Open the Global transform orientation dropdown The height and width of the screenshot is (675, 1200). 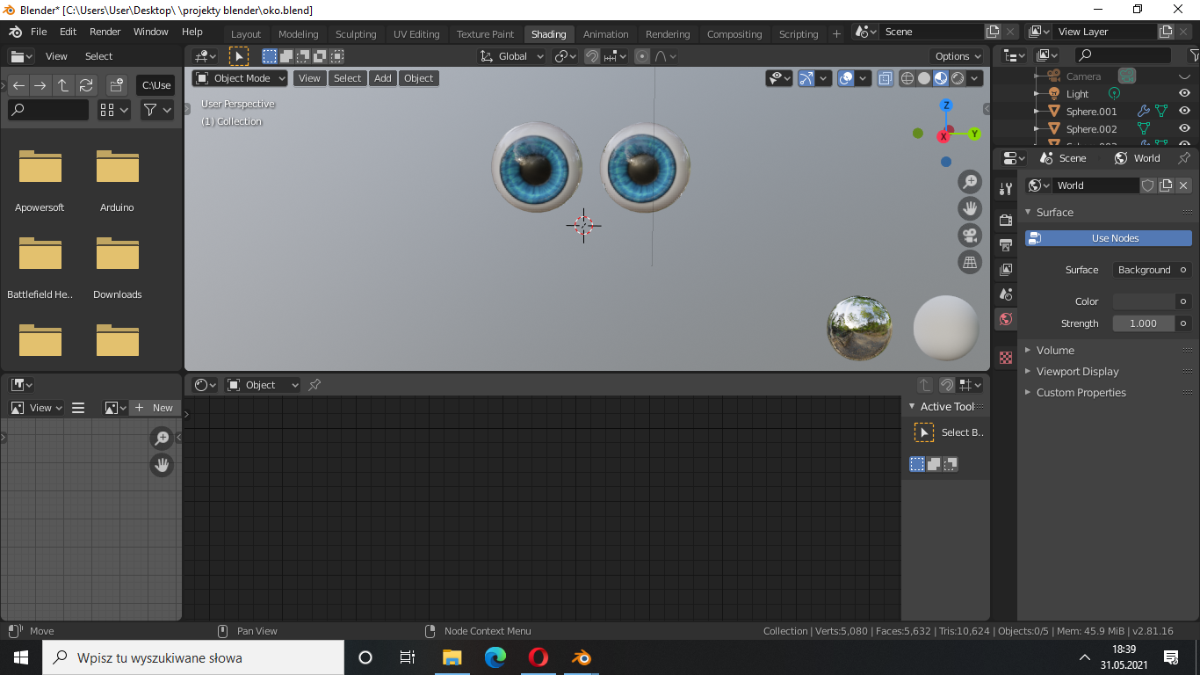pos(513,56)
